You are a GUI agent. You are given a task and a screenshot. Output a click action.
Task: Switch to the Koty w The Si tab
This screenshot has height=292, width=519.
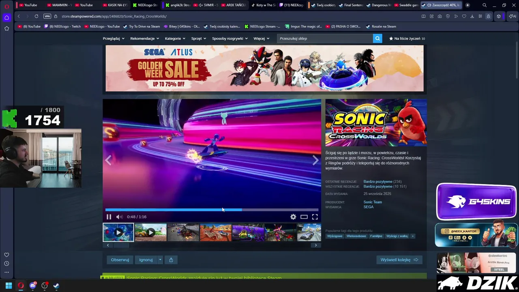coord(263,5)
